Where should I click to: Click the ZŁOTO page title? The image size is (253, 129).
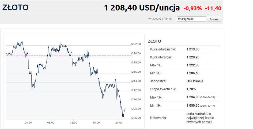tap(16, 7)
